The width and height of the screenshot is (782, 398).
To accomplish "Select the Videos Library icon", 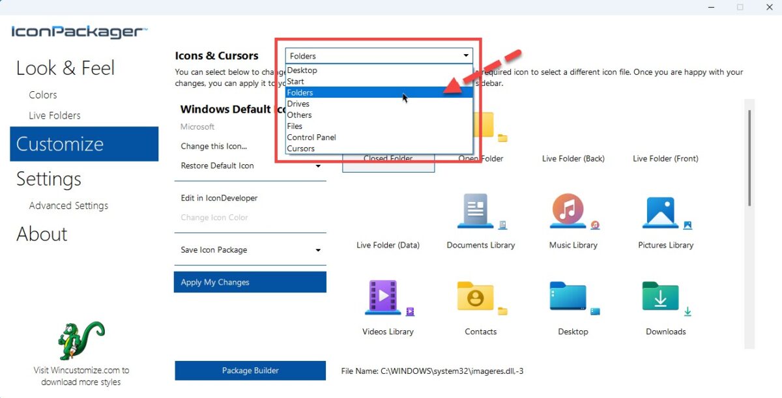I will click(388, 298).
